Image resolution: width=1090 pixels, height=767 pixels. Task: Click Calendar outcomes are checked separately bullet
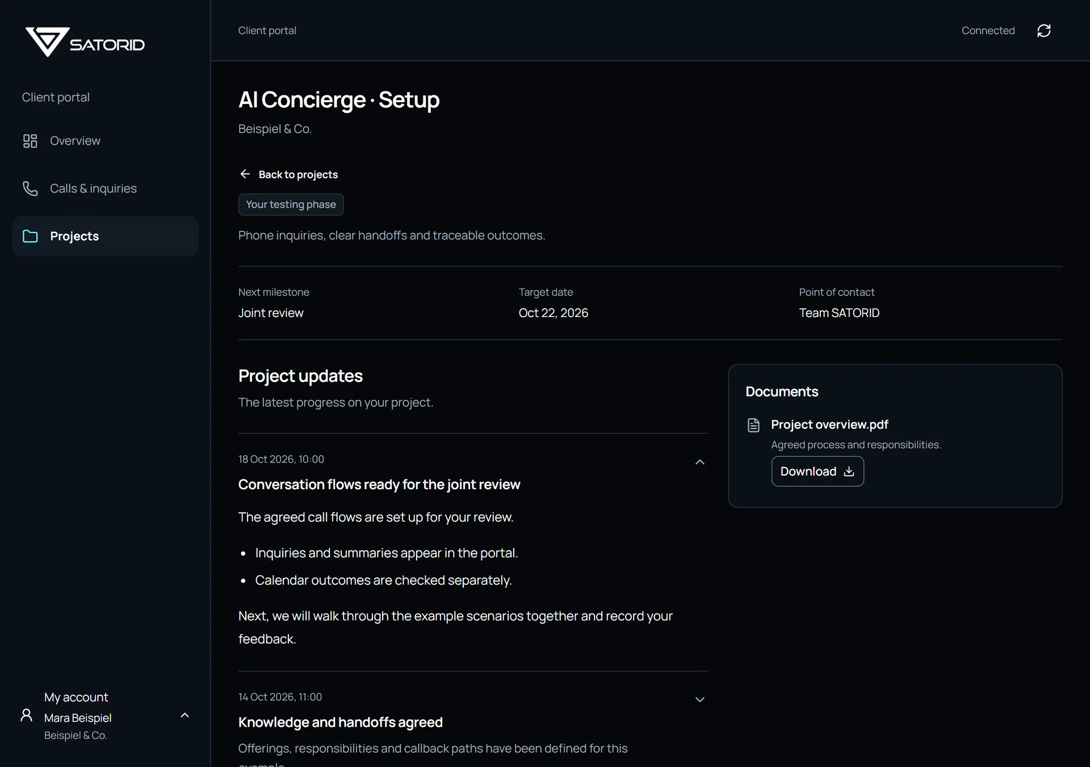[383, 581]
